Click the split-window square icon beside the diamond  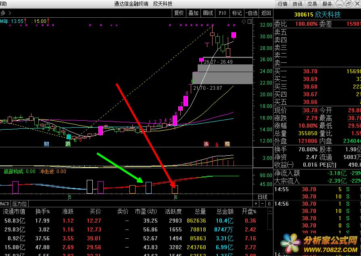pyautogui.click(x=250, y=22)
